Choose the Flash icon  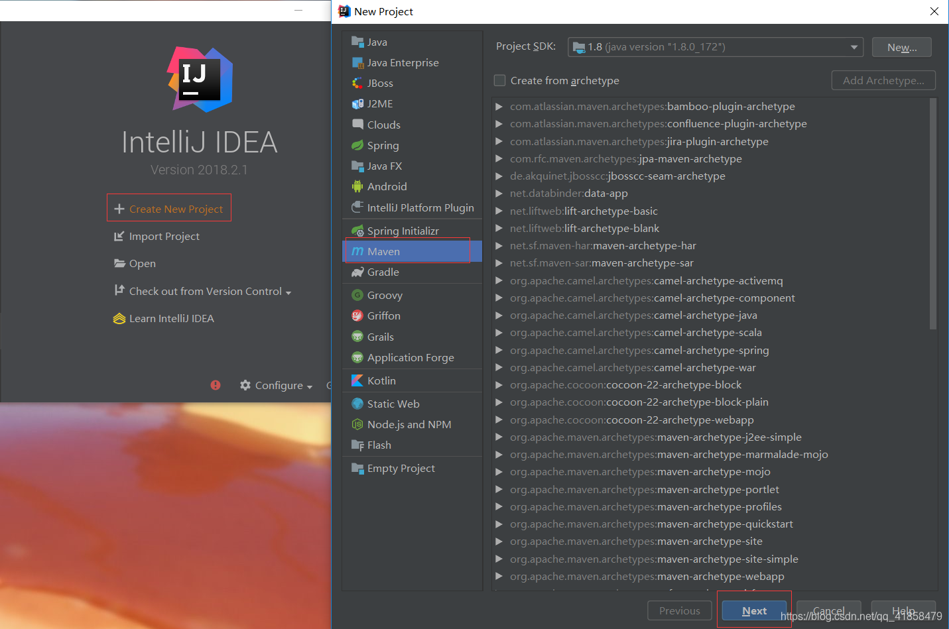357,445
